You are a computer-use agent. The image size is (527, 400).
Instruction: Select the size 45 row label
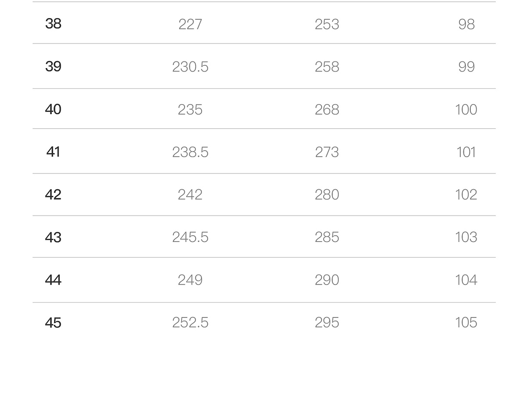[53, 323]
